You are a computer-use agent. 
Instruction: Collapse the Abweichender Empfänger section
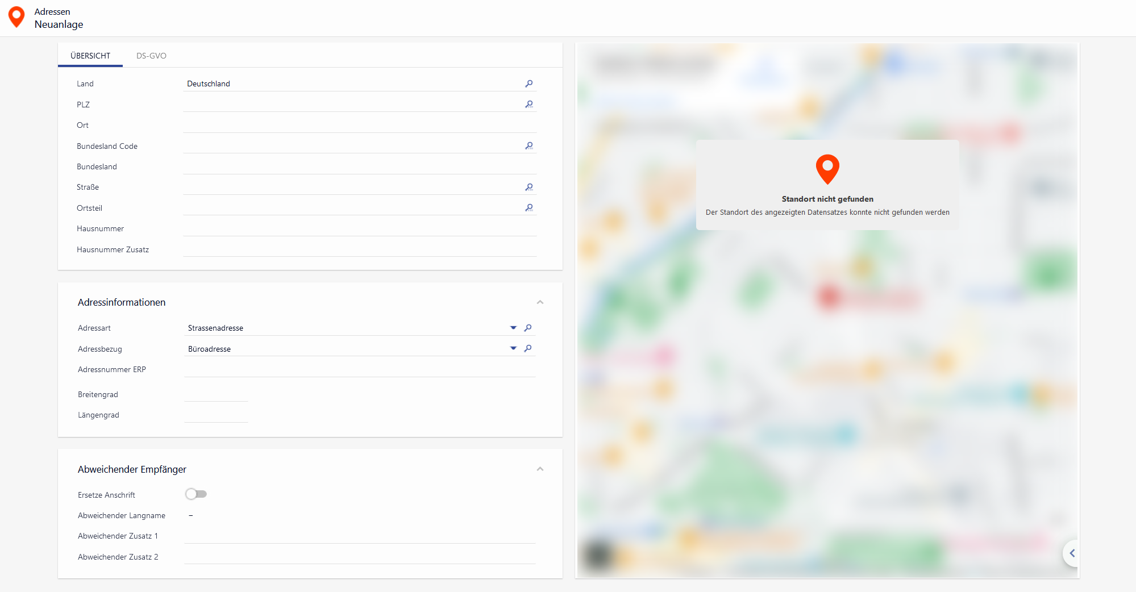point(540,469)
